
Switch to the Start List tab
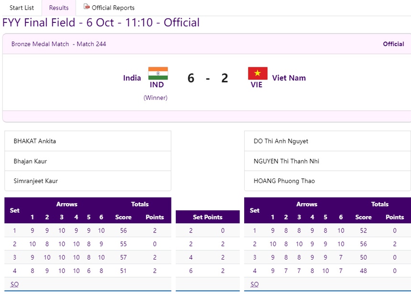[22, 8]
